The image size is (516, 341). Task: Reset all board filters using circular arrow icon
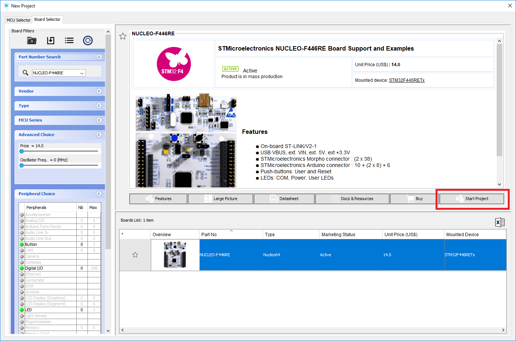coord(88,41)
